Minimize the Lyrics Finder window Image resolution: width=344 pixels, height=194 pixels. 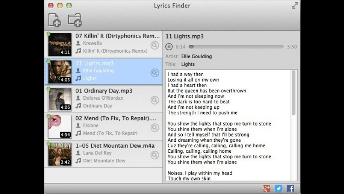(x=60, y=6)
